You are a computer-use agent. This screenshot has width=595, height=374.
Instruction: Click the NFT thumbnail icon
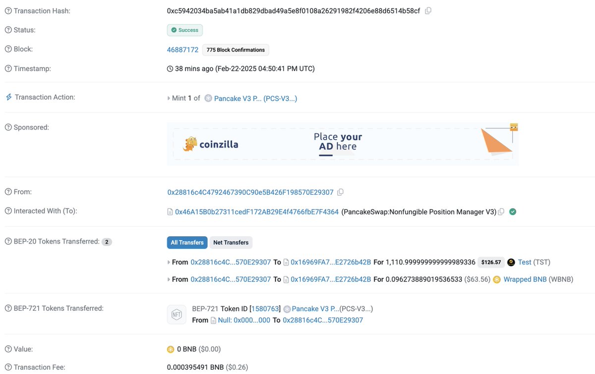click(177, 315)
